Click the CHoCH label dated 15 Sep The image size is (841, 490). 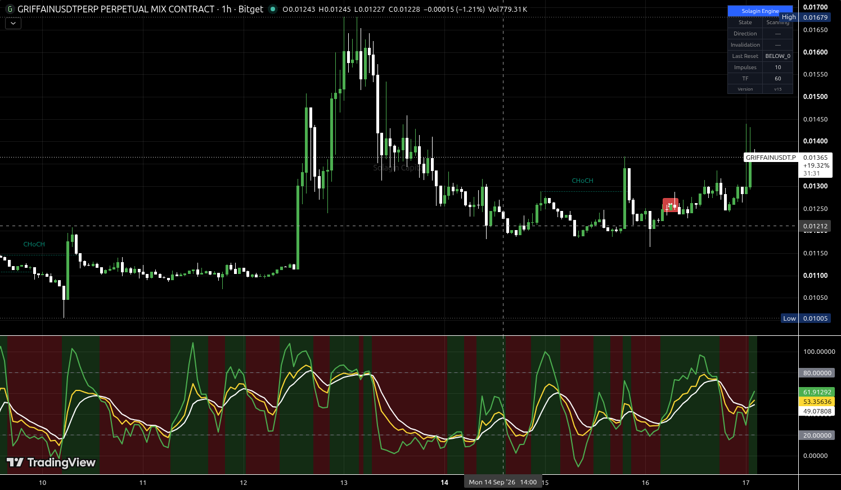pos(582,181)
